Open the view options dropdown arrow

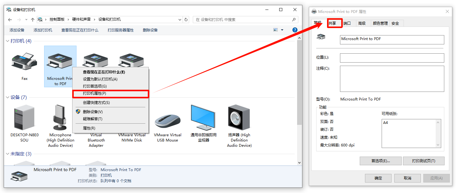[282, 30]
